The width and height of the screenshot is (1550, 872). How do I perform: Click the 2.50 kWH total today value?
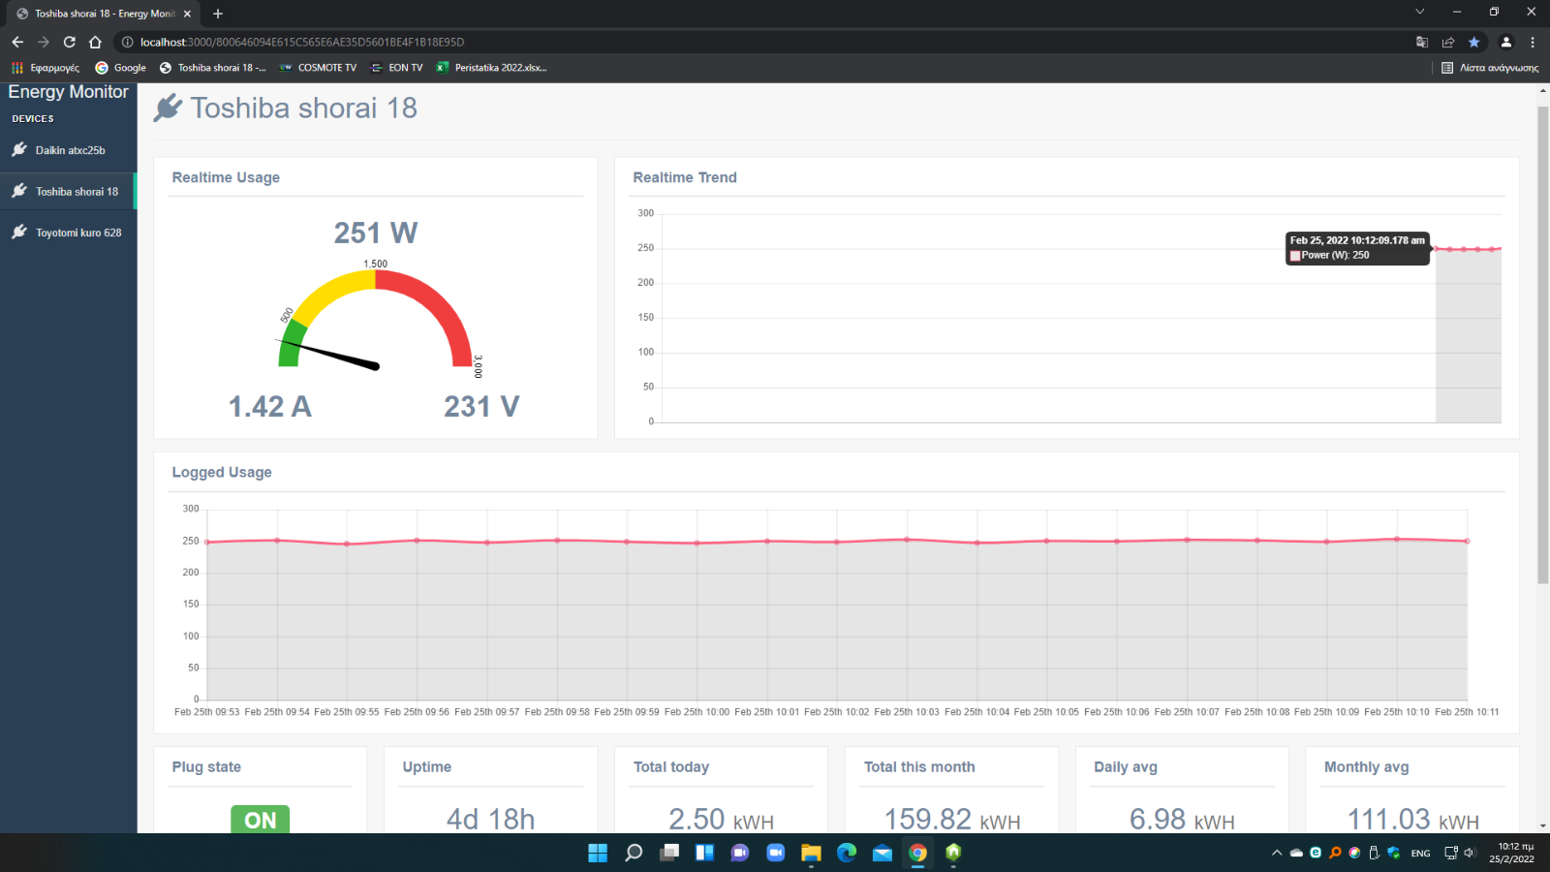point(721,820)
